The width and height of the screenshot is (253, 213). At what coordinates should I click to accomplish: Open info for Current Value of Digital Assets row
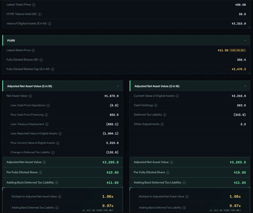click(x=177, y=96)
